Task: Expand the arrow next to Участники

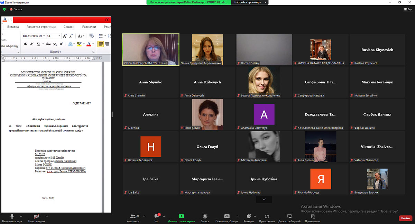Action: pos(144,216)
